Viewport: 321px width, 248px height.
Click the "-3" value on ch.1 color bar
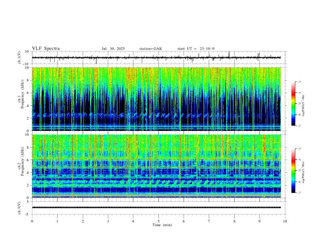pos(299,81)
